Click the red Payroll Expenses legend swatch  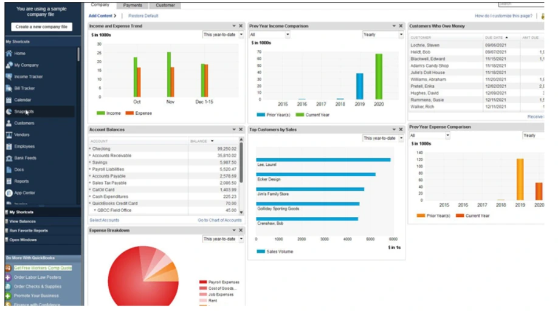(203, 282)
